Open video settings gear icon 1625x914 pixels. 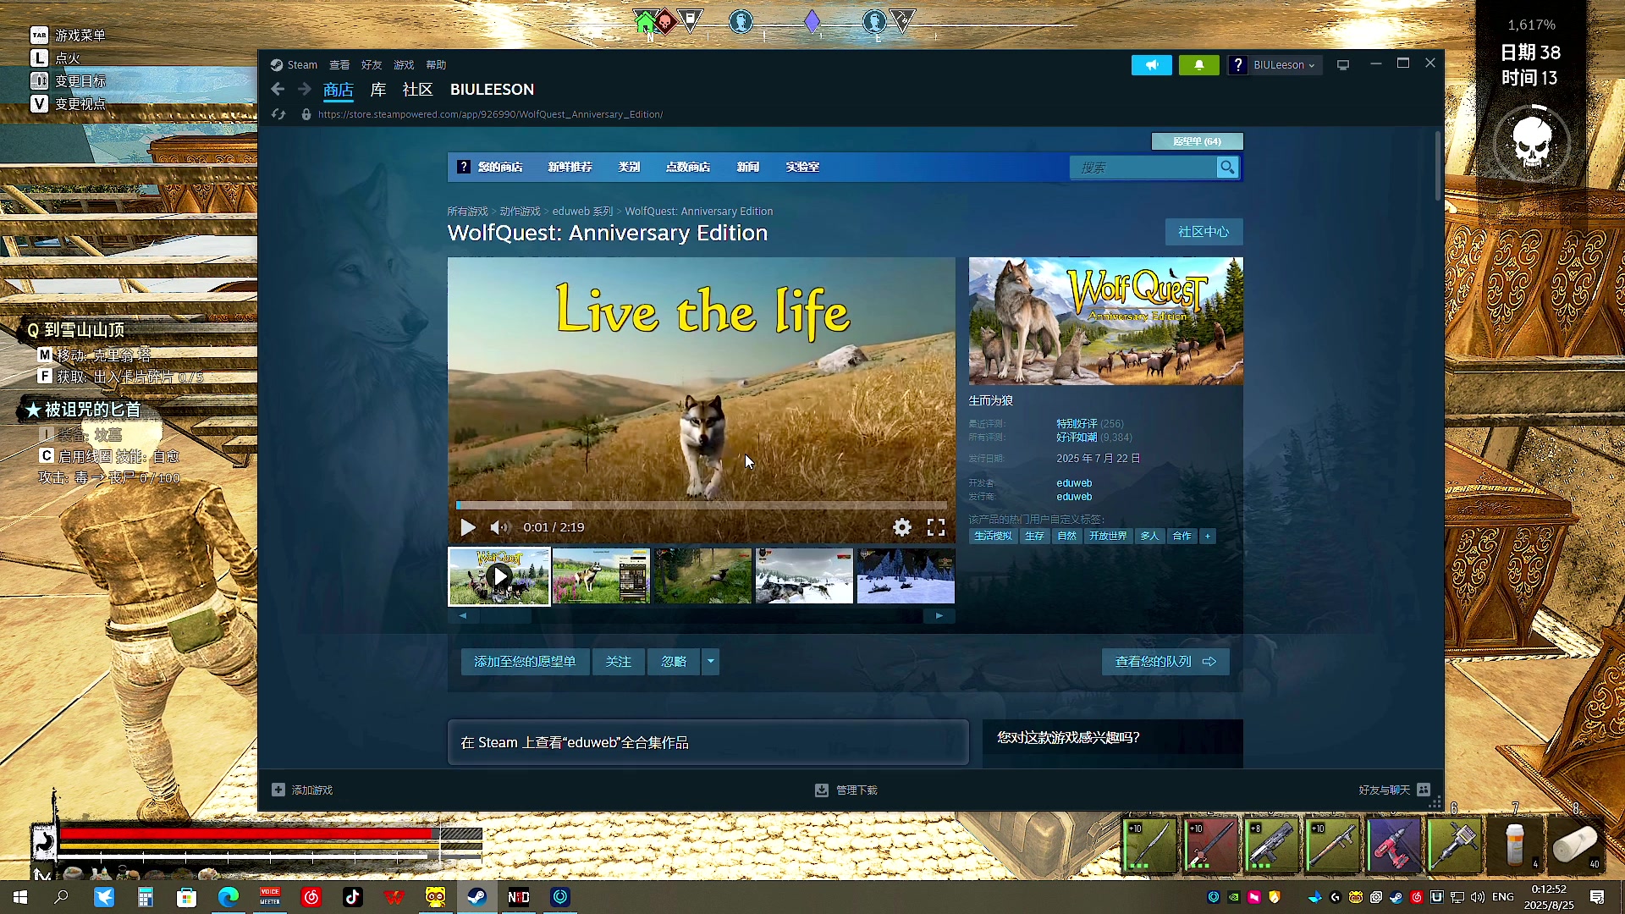tap(902, 527)
